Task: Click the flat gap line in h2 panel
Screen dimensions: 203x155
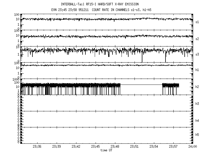Action: click(x=141, y=85)
